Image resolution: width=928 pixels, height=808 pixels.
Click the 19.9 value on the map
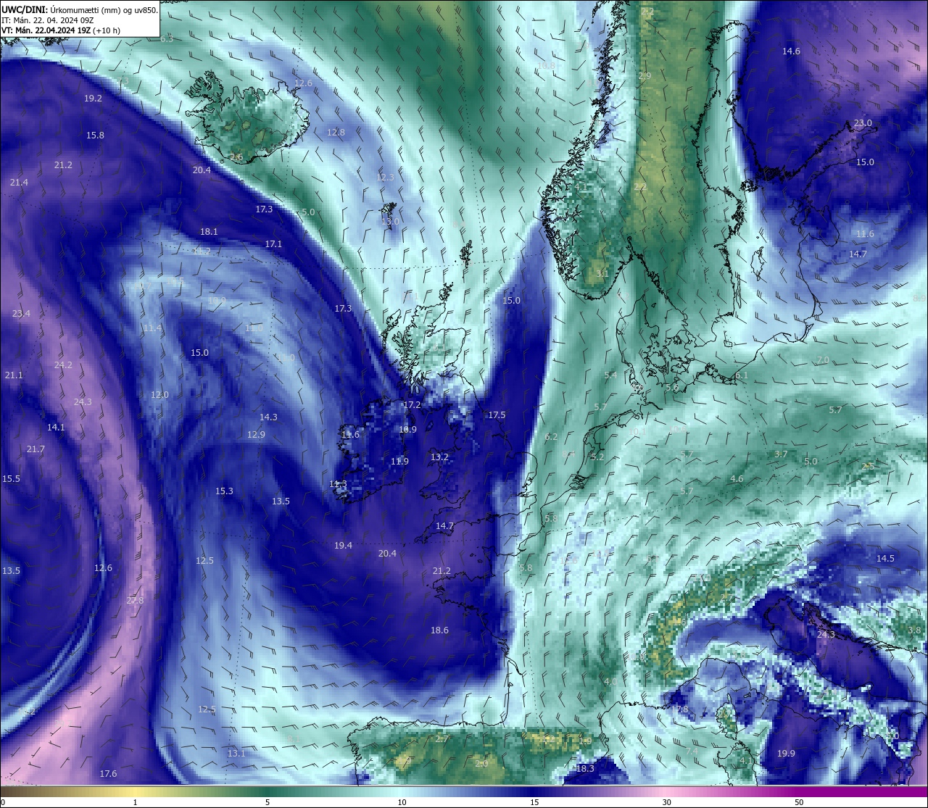coord(786,754)
